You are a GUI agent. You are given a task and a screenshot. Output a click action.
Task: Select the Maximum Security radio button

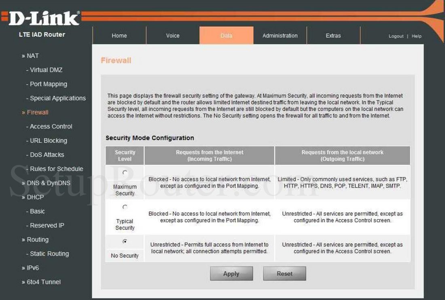pyautogui.click(x=125, y=172)
